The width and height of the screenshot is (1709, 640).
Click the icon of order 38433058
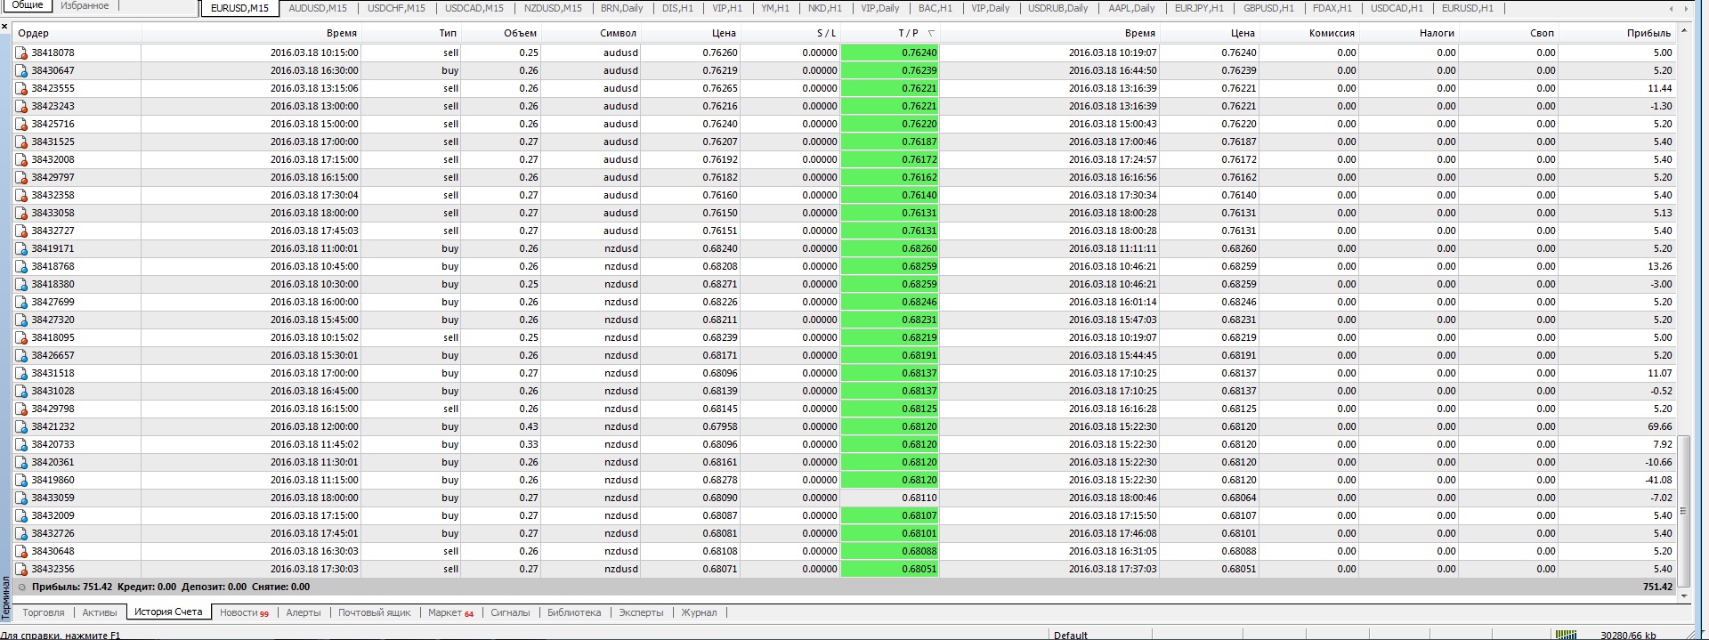click(x=21, y=213)
